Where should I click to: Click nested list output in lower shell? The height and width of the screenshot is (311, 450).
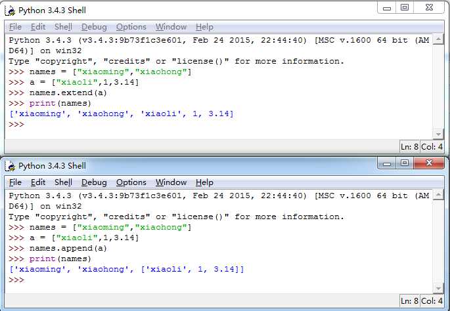pyautogui.click(x=127, y=270)
